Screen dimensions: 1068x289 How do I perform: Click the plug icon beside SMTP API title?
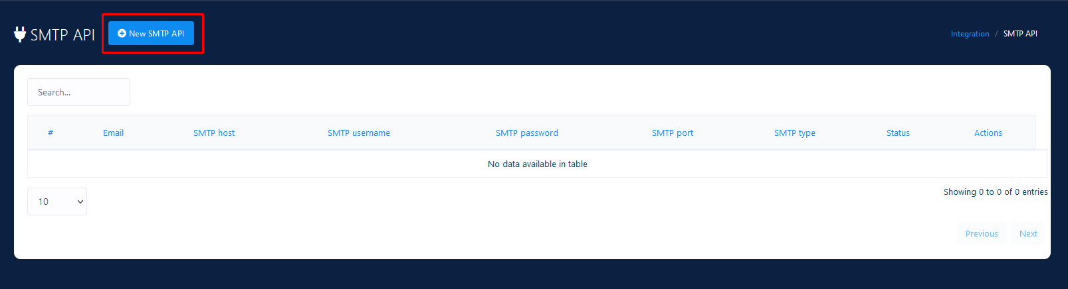click(x=20, y=34)
